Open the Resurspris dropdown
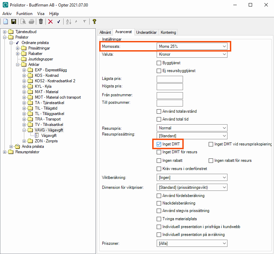The width and height of the screenshot is (274, 254). click(192, 128)
